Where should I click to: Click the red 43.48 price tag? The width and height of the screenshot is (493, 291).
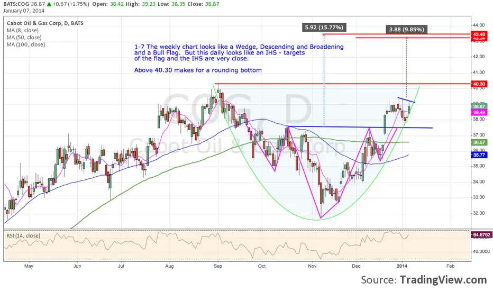pyautogui.click(x=479, y=34)
